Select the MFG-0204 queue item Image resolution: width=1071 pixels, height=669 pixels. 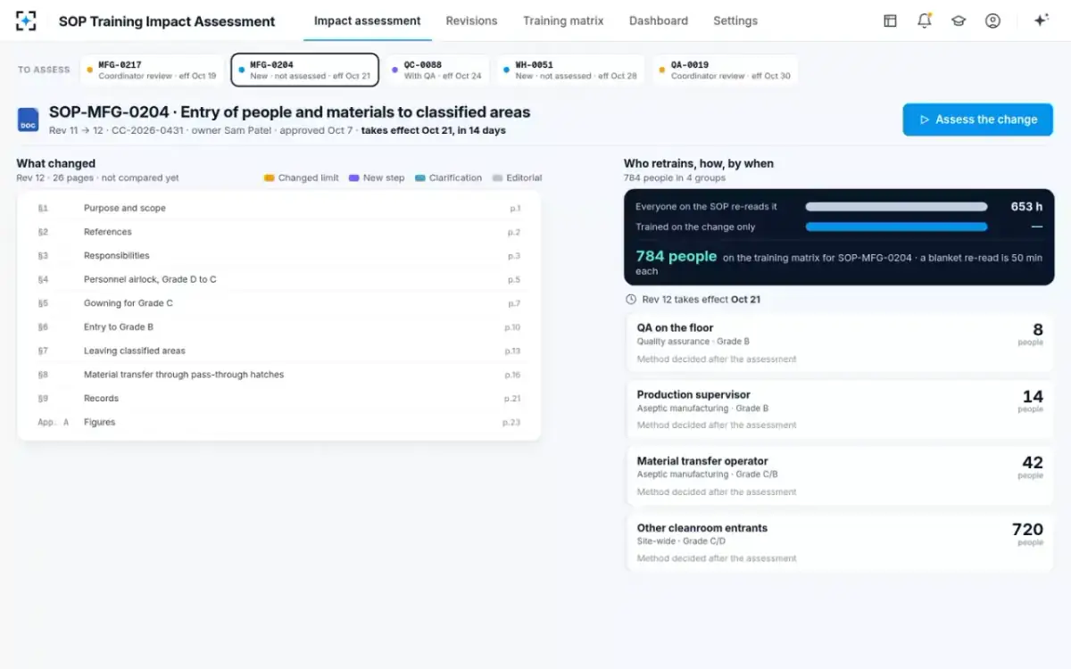click(x=304, y=70)
